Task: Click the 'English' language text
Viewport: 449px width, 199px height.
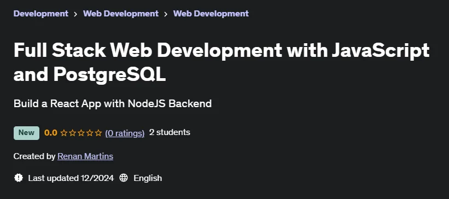Action: coord(148,178)
